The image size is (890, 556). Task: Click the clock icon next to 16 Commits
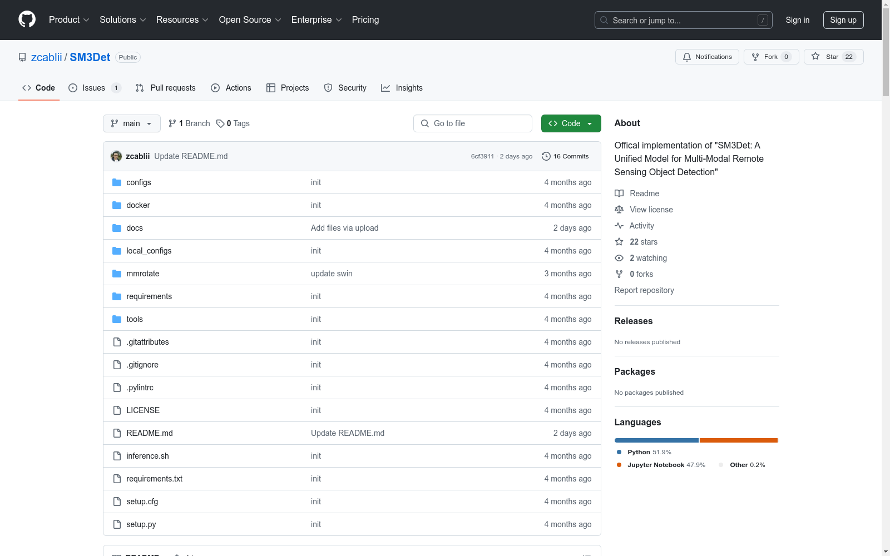tap(546, 156)
